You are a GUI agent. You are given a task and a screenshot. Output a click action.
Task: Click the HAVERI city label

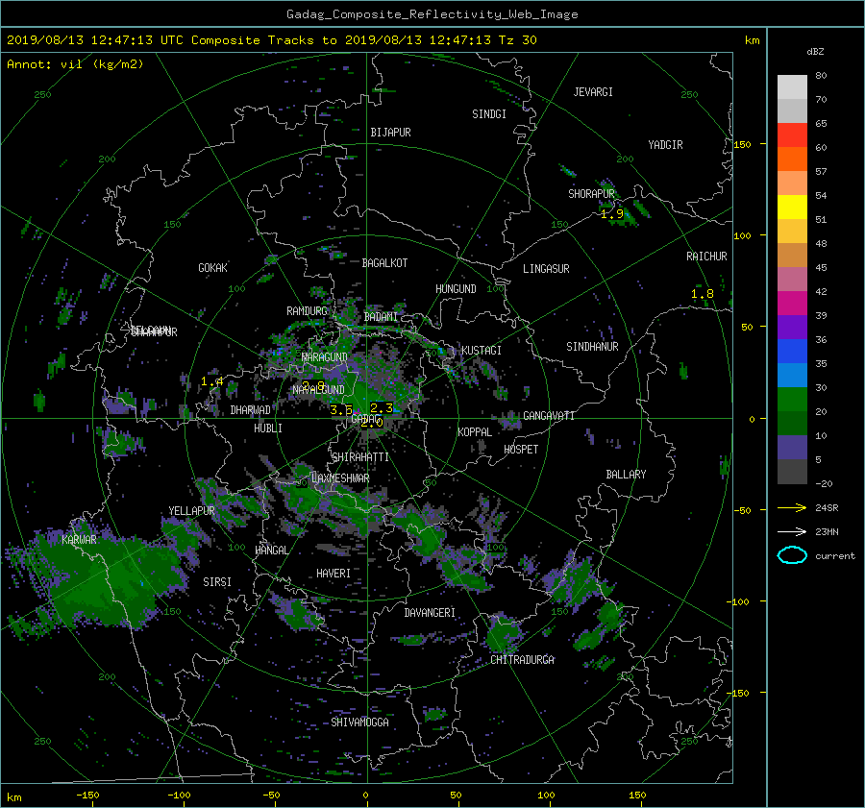334,574
